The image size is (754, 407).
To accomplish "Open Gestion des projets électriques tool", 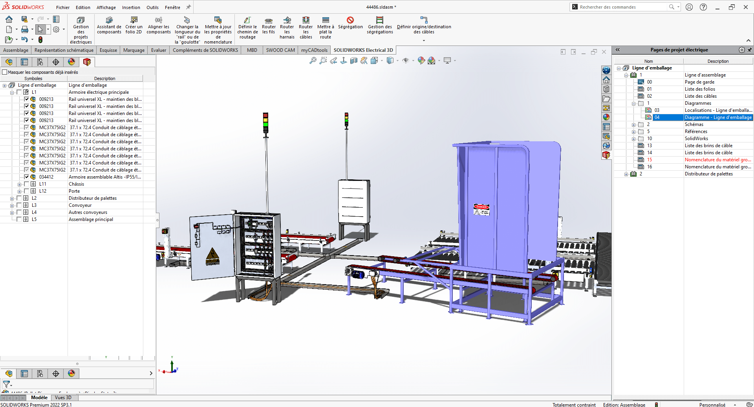I will click(81, 30).
